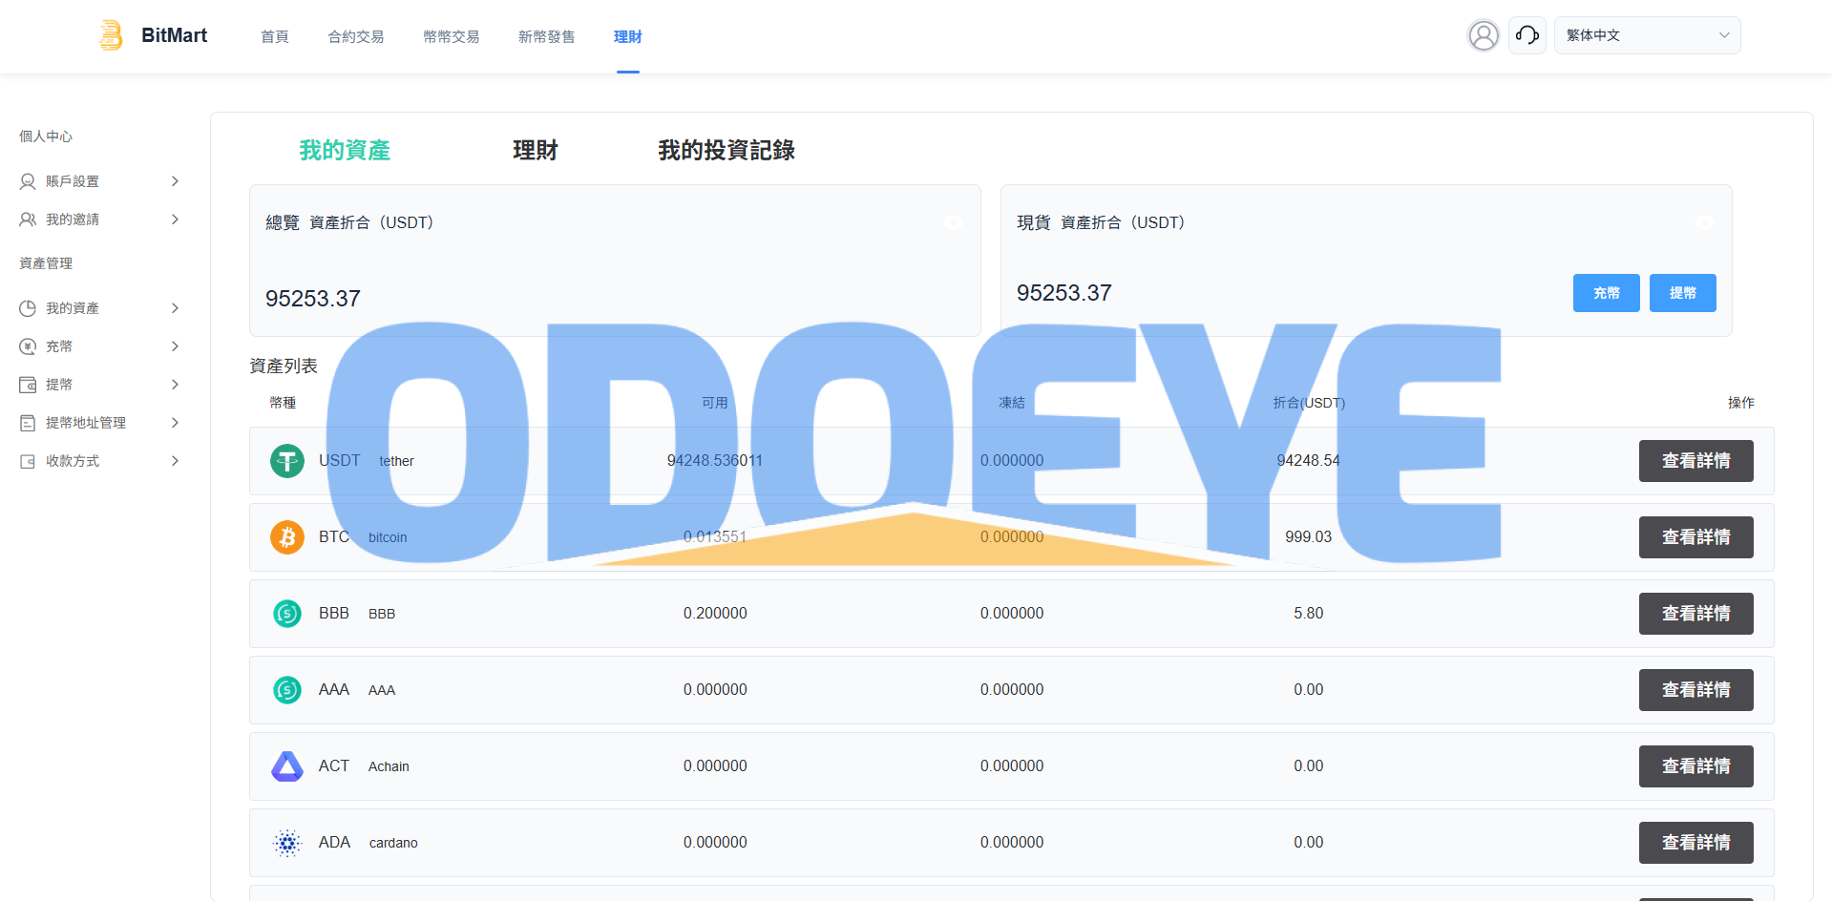Screen dimensions: 1832x901
Task: Toggle visibility of the 現貨 spot balance
Action: [1704, 222]
